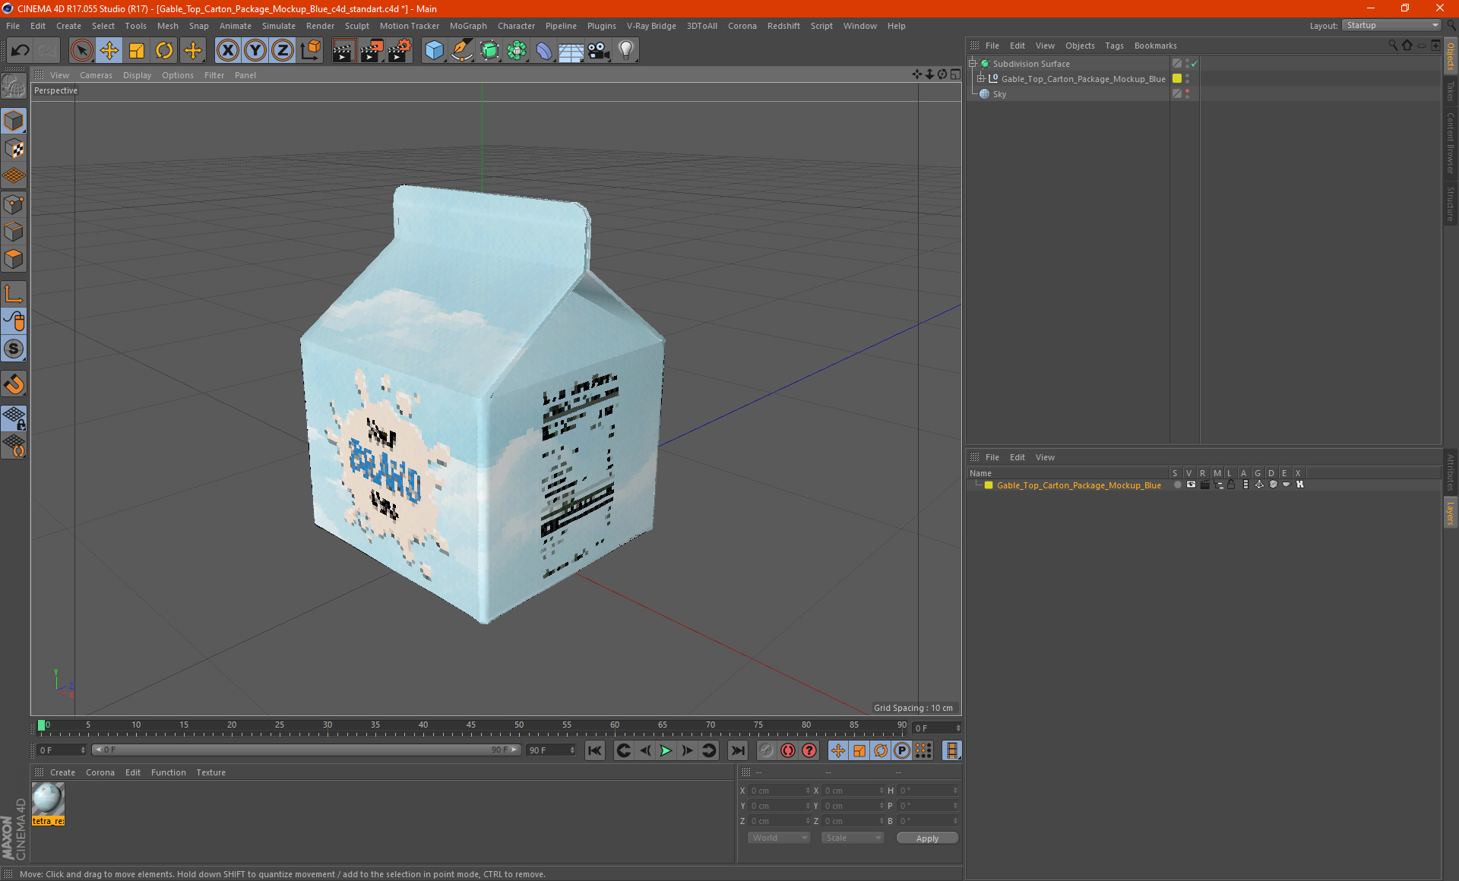This screenshot has width=1459, height=881.
Task: Add a Cube primitive object
Action: (x=434, y=51)
